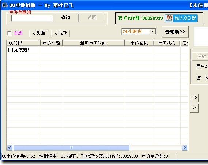Click the << collapse panel button

(194, 108)
